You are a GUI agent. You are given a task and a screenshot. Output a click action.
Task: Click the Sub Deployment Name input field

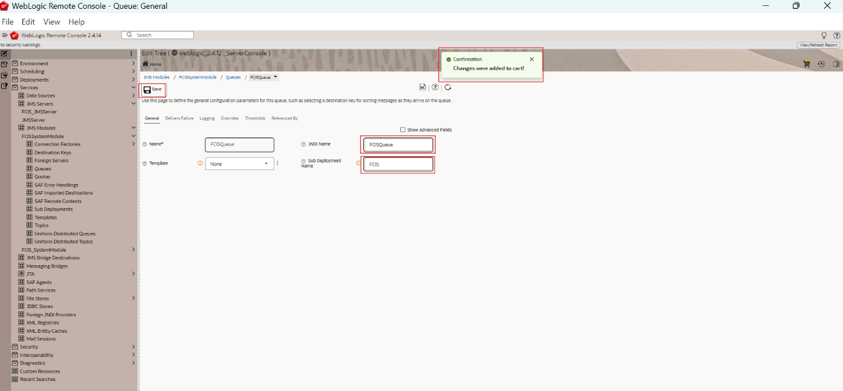coord(399,165)
